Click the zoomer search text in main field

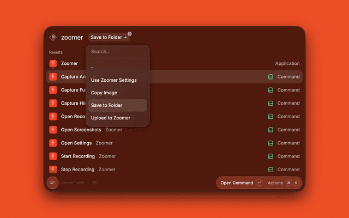pos(72,38)
